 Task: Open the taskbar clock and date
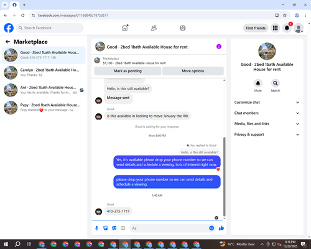(x=290, y=244)
